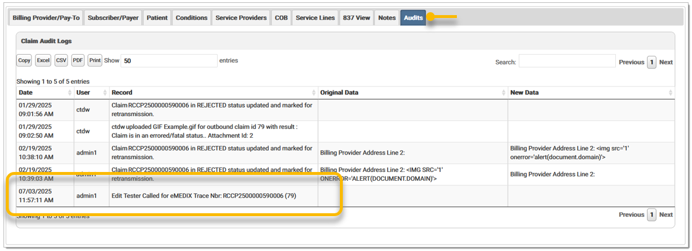Open the COB tab
The width and height of the screenshot is (692, 251).
point(281,18)
